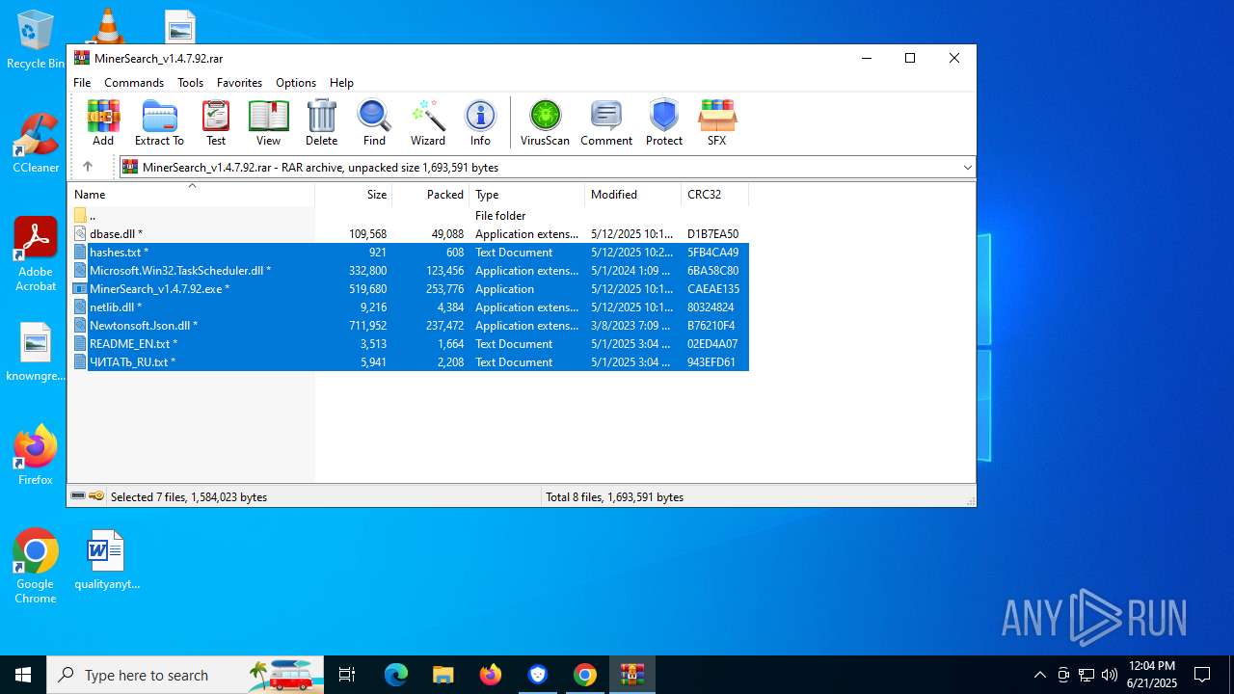The width and height of the screenshot is (1234, 694).
Task: Sort by the Size column header
Action: (354, 195)
